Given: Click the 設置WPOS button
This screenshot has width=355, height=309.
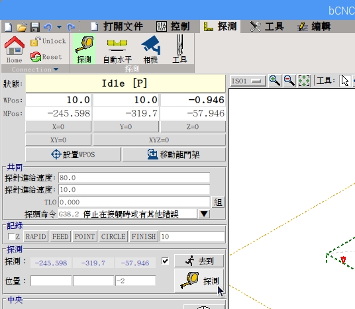Looking at the screenshot, I should (x=73, y=154).
